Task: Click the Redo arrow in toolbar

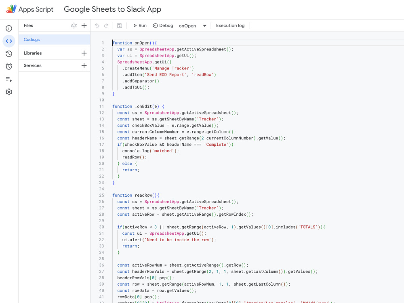Action: pos(106,25)
